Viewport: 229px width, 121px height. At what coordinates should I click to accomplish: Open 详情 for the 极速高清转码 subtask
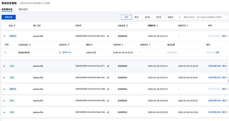(x=217, y=53)
